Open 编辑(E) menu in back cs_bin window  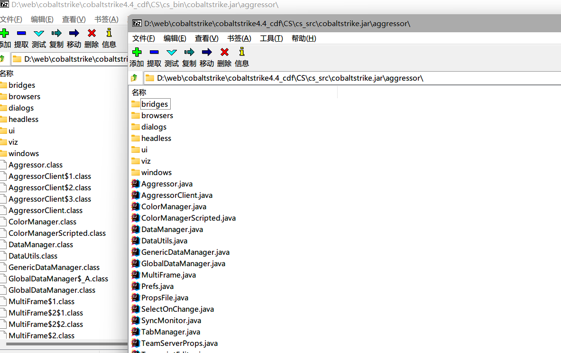(x=42, y=19)
